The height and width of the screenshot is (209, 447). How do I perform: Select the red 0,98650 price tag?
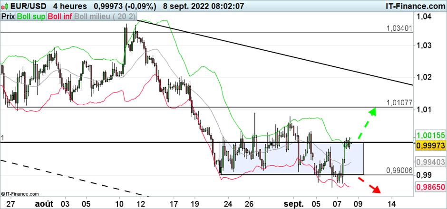(x=430, y=188)
